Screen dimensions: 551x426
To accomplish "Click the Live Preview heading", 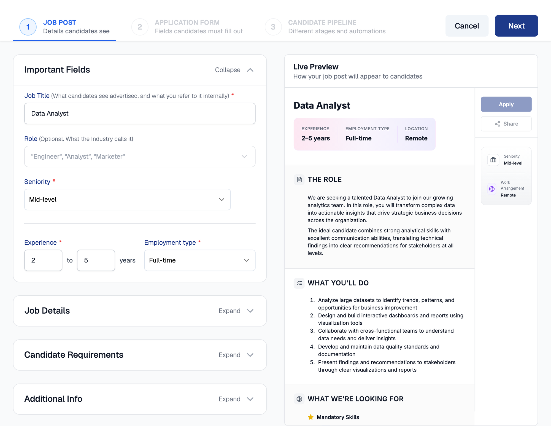I will coord(316,67).
